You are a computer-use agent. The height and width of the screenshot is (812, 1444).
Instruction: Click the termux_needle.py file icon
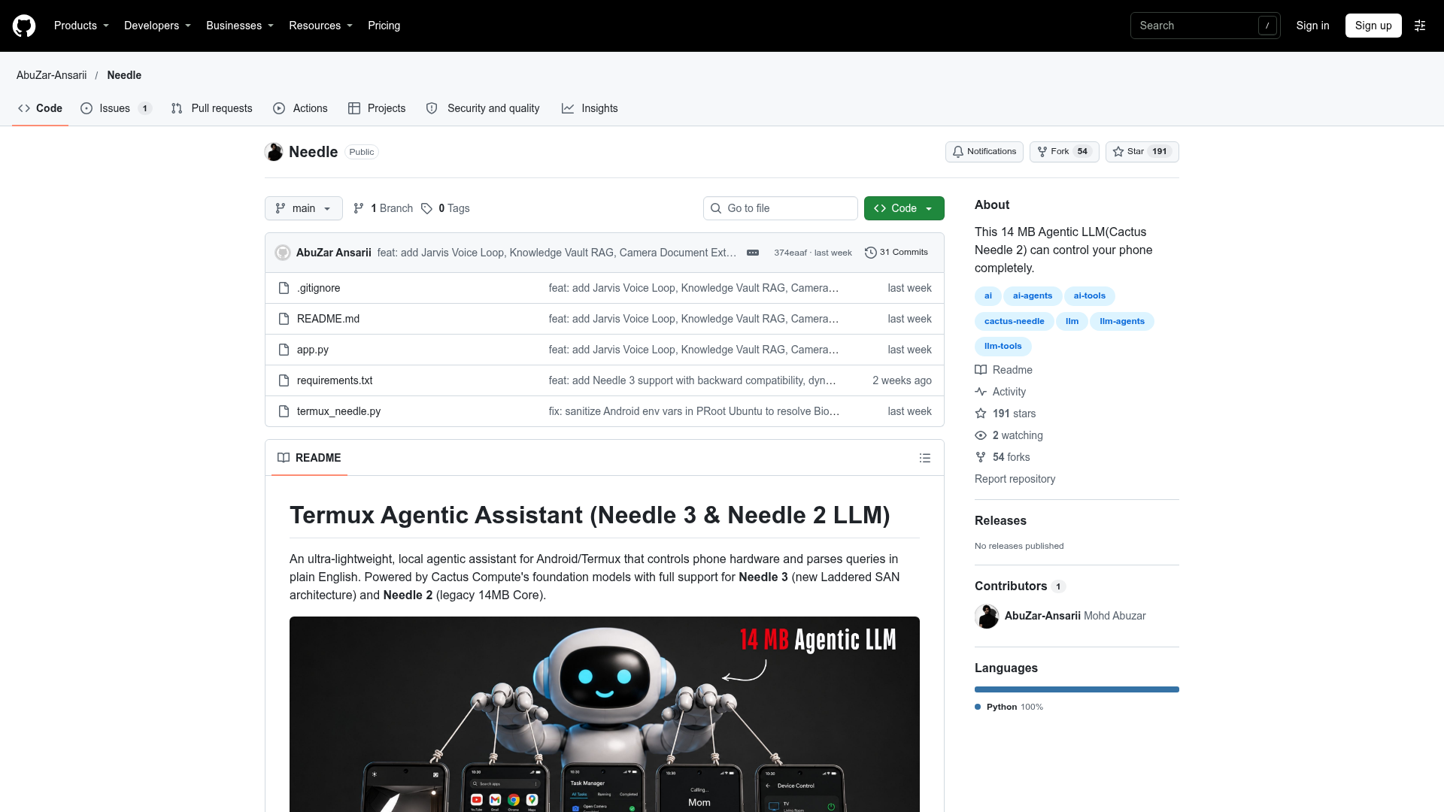284,411
